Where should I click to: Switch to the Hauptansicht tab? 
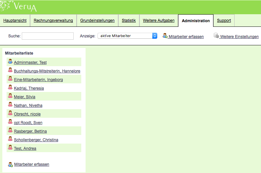(15, 21)
